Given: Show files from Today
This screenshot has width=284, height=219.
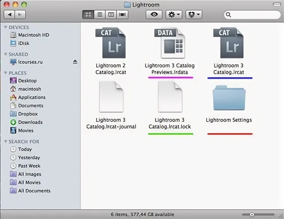Looking at the screenshot, I should point(21,149).
